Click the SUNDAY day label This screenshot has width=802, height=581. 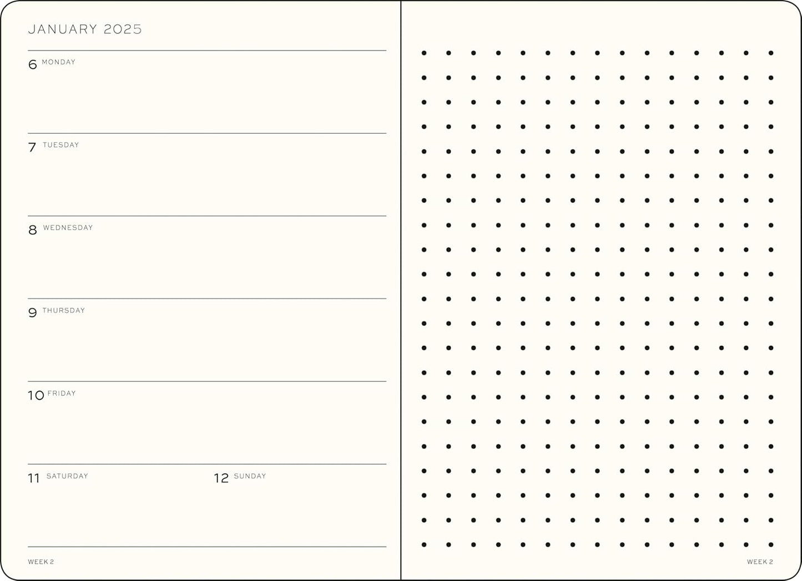(250, 476)
